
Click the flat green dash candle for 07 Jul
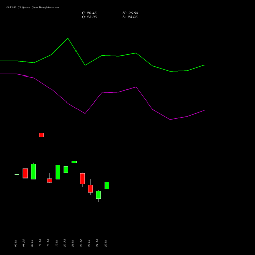(x=17, y=174)
